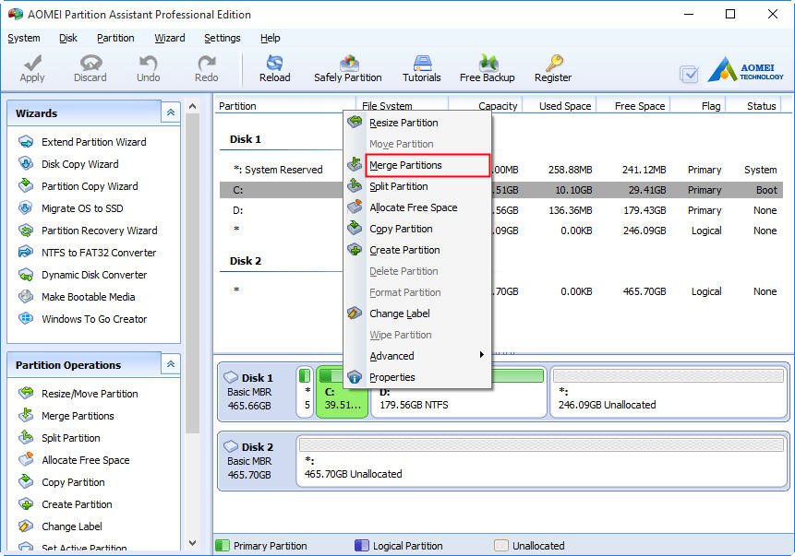Select the System Reserved partition row
This screenshot has height=556, width=795.
click(x=501, y=170)
